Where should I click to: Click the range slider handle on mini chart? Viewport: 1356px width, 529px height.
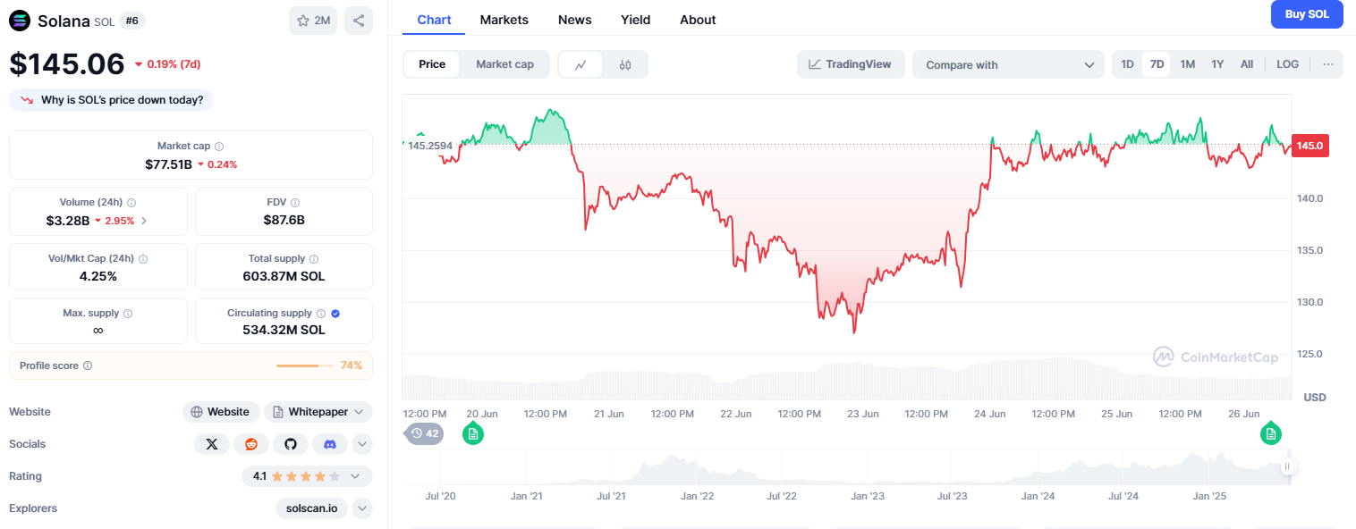click(x=1287, y=466)
